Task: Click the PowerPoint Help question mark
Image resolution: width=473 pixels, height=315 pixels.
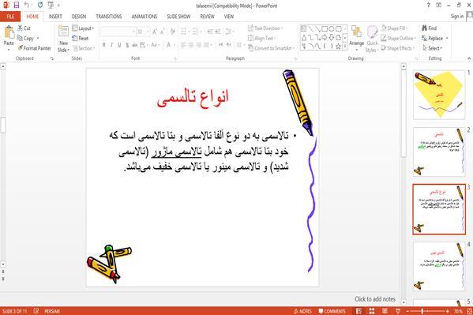Action: click(x=428, y=5)
